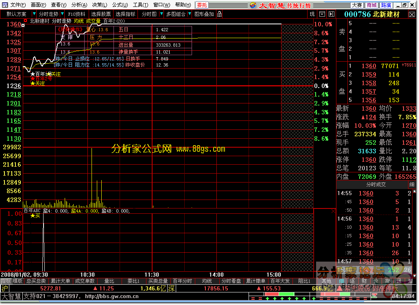This screenshot has height=305, width=419.
Task: Open the 分析(A) menu
Action: click(x=79, y=5)
